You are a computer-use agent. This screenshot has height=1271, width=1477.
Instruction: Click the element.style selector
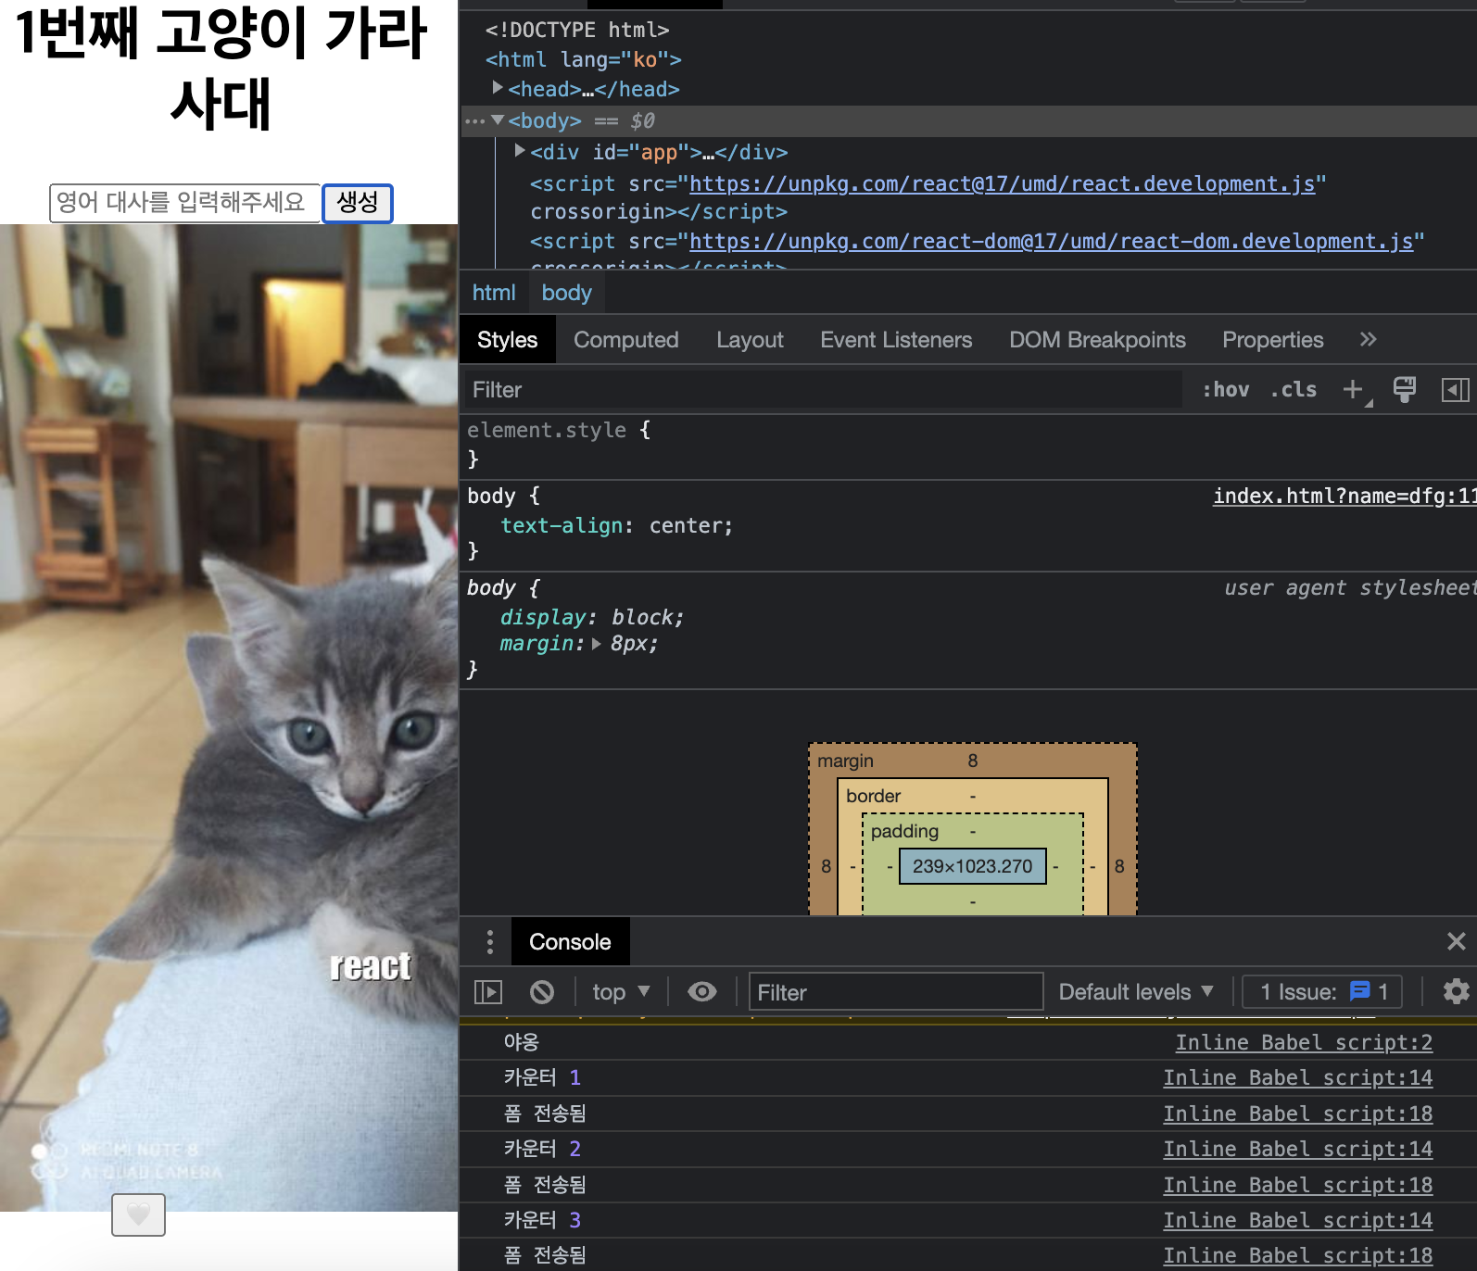[546, 430]
